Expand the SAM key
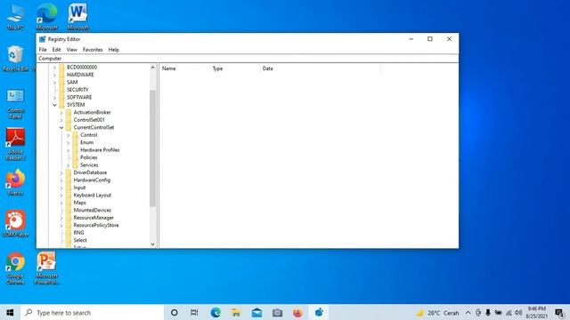This screenshot has height=320, width=570. 54,83
